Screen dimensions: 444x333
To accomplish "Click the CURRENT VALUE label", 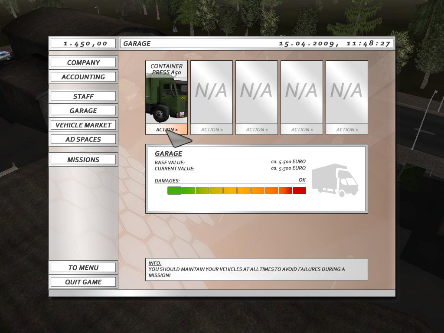I will pyautogui.click(x=174, y=169).
